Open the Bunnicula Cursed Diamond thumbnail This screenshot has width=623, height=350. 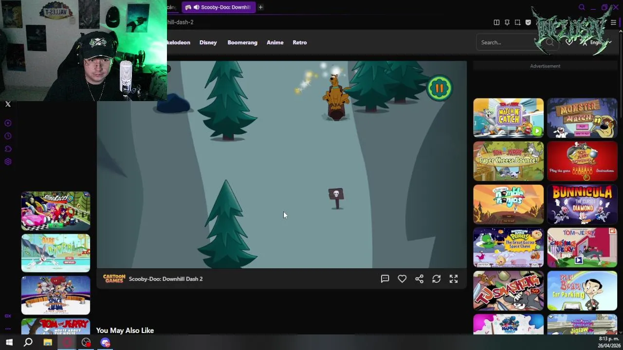582,204
